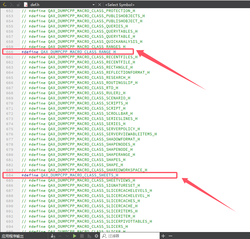
Task: Click the CLASS_SLICERS_H line
Action: pos(75,227)
